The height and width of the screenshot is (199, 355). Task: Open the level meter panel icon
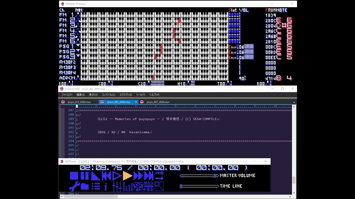127,186
